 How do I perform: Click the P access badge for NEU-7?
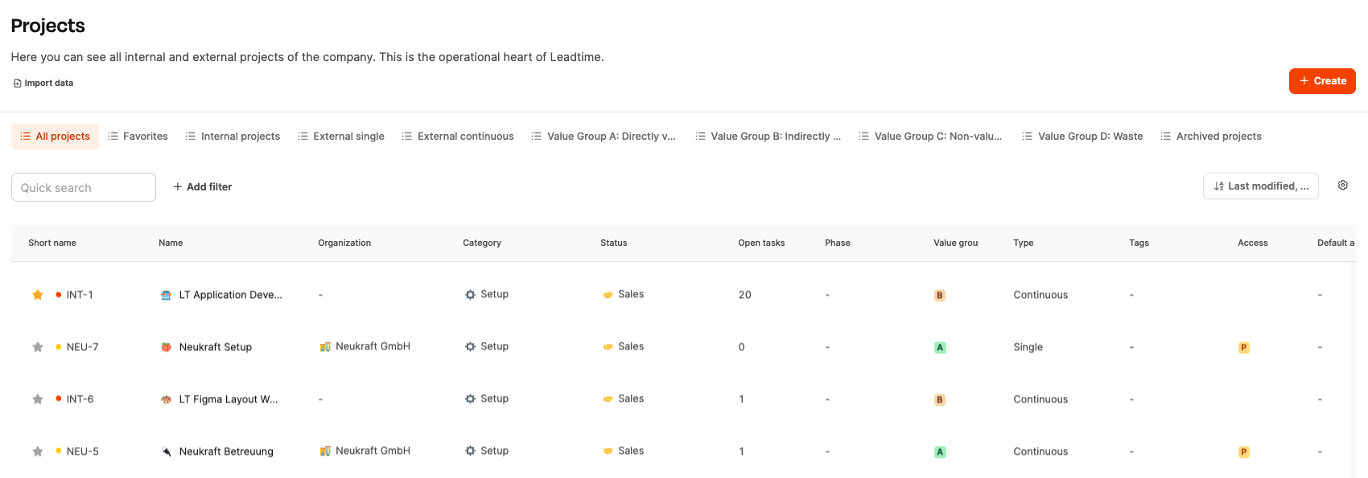(x=1243, y=348)
